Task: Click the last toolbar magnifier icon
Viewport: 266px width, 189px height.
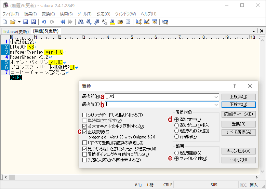Action: tap(165, 22)
